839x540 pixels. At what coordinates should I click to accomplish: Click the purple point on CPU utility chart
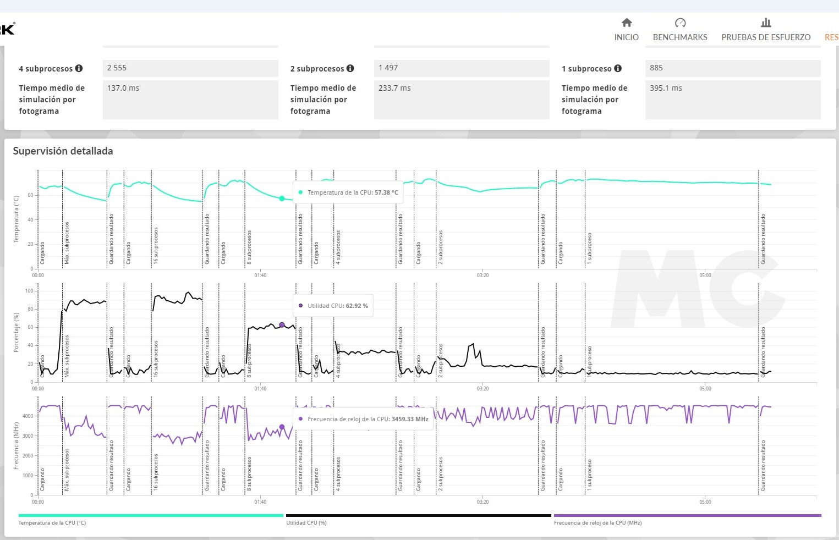(282, 325)
